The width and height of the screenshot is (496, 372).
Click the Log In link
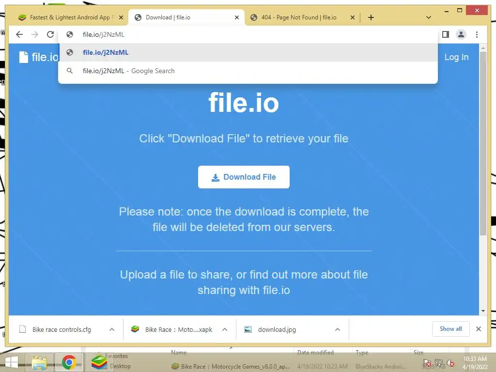pyautogui.click(x=456, y=57)
